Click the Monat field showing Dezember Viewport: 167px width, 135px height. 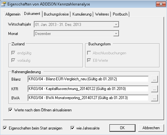pos(76,34)
